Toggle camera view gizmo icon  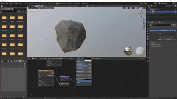click(x=144, y=24)
